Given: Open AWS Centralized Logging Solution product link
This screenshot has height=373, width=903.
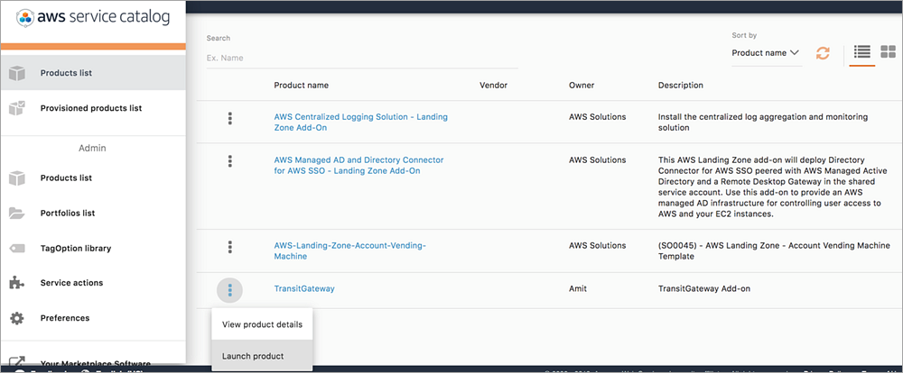Looking at the screenshot, I should click(360, 122).
